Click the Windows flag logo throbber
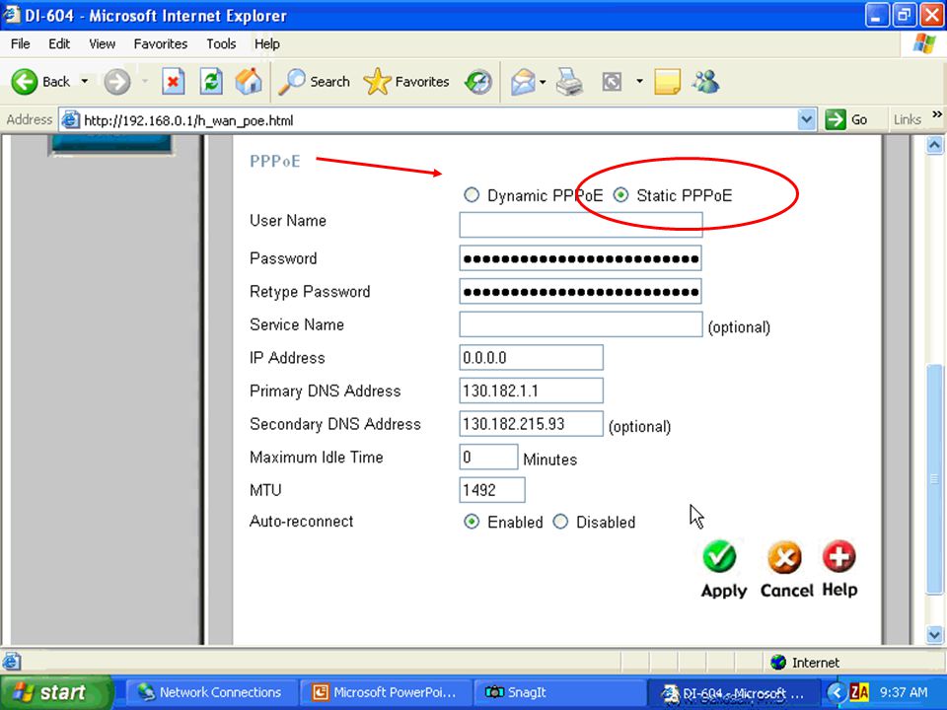The width and height of the screenshot is (947, 710). (924, 44)
